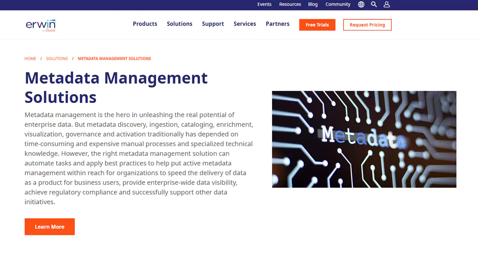Open the globe language selector

[361, 4]
